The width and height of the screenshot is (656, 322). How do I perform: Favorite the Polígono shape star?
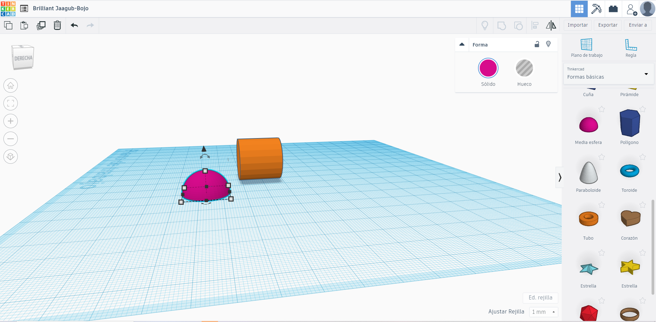[x=643, y=109]
